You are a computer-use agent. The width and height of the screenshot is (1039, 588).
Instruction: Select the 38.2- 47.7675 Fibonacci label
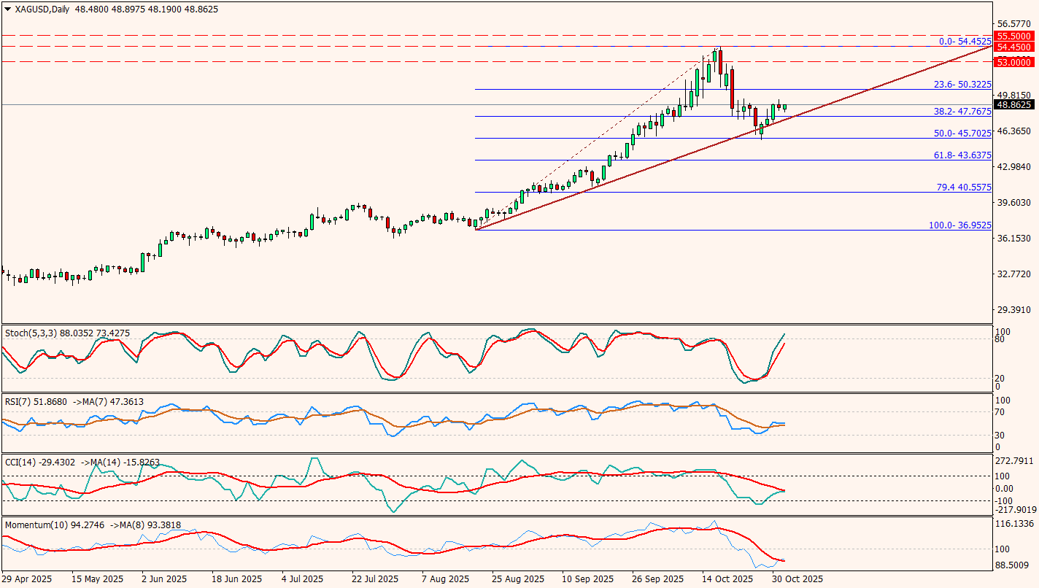pos(962,112)
